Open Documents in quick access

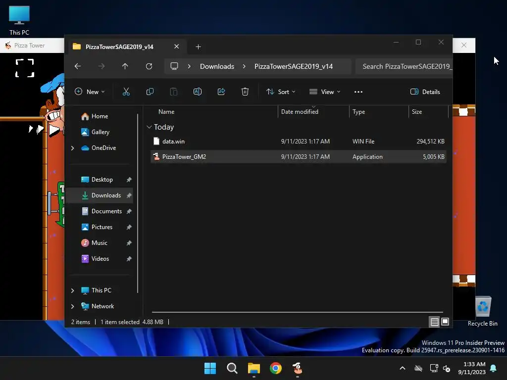coord(100,211)
